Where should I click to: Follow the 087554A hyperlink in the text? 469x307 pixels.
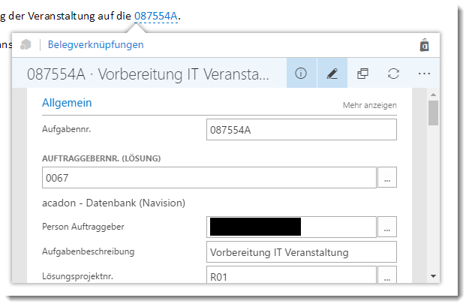(156, 16)
